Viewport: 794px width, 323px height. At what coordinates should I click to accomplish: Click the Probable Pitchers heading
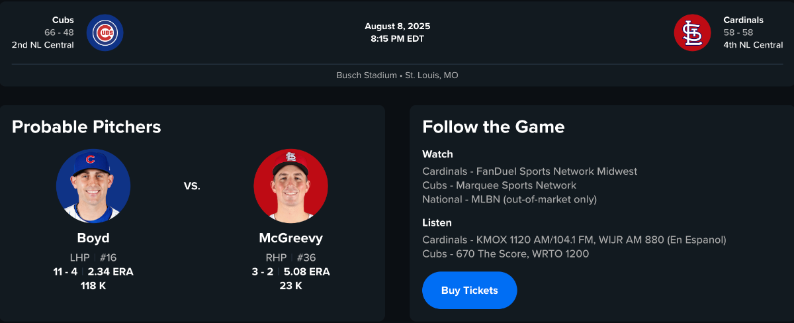87,127
